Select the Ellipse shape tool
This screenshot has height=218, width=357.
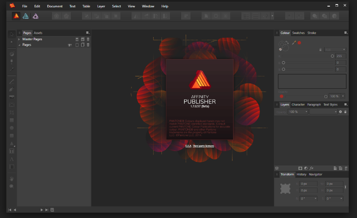[12, 128]
